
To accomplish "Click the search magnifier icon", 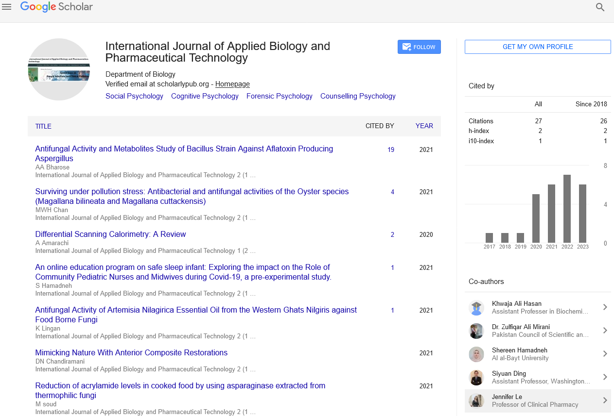I will tap(600, 7).
